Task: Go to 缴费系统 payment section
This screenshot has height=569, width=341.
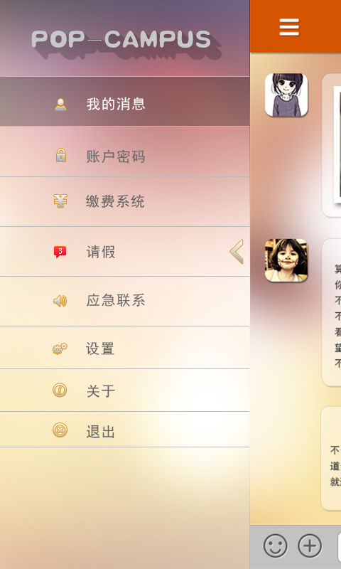Action: [x=124, y=202]
